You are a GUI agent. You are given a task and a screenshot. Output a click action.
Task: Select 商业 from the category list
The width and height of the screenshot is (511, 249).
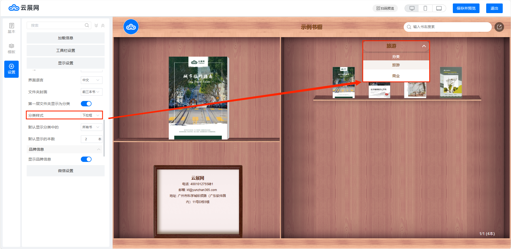396,76
